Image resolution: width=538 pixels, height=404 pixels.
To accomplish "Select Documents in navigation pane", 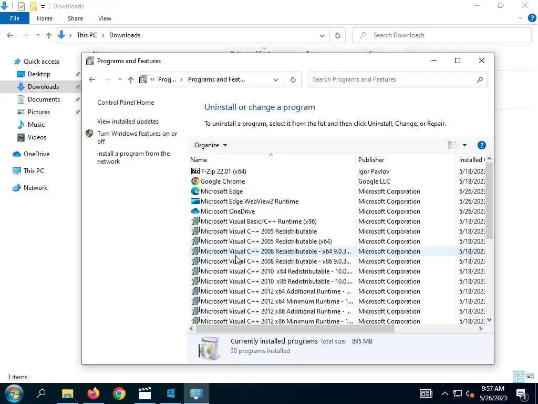I will pyautogui.click(x=44, y=99).
